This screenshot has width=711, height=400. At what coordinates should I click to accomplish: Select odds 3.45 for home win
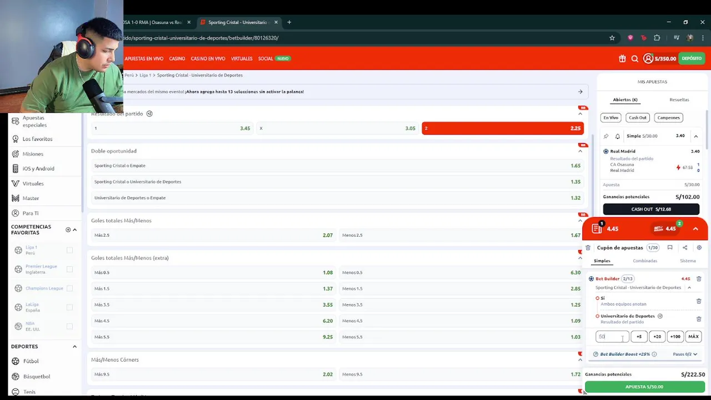tap(172, 128)
